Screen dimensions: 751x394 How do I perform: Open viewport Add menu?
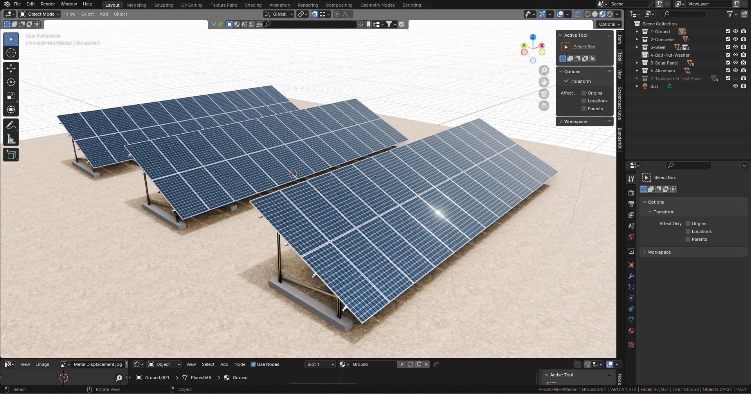[104, 14]
